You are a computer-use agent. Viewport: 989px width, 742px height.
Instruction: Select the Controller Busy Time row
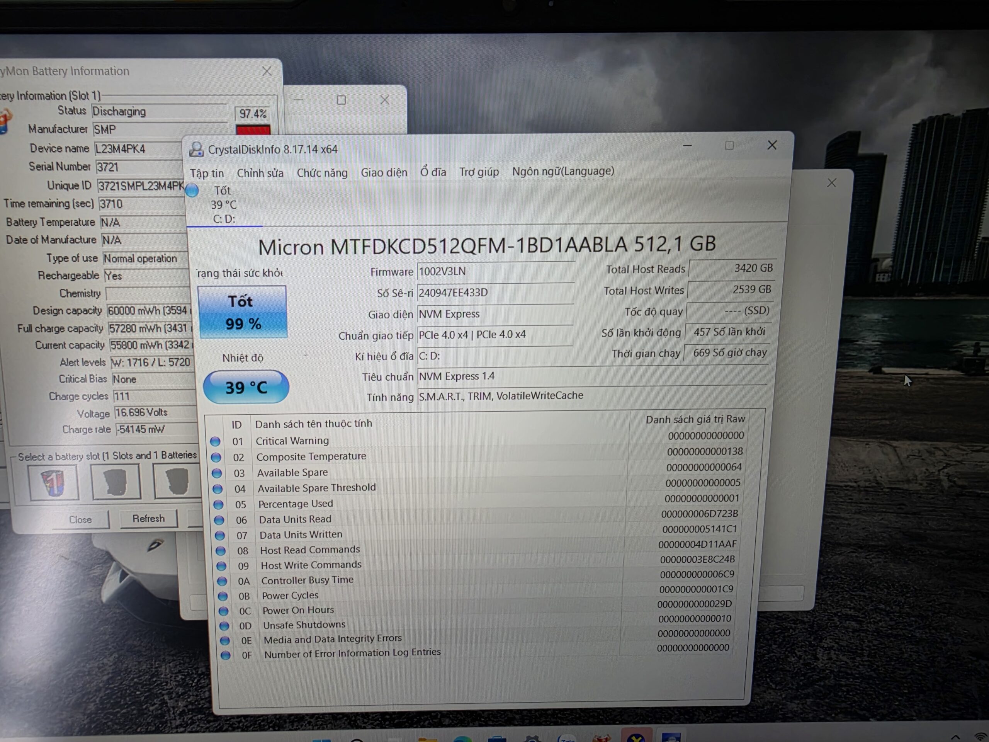coord(478,578)
